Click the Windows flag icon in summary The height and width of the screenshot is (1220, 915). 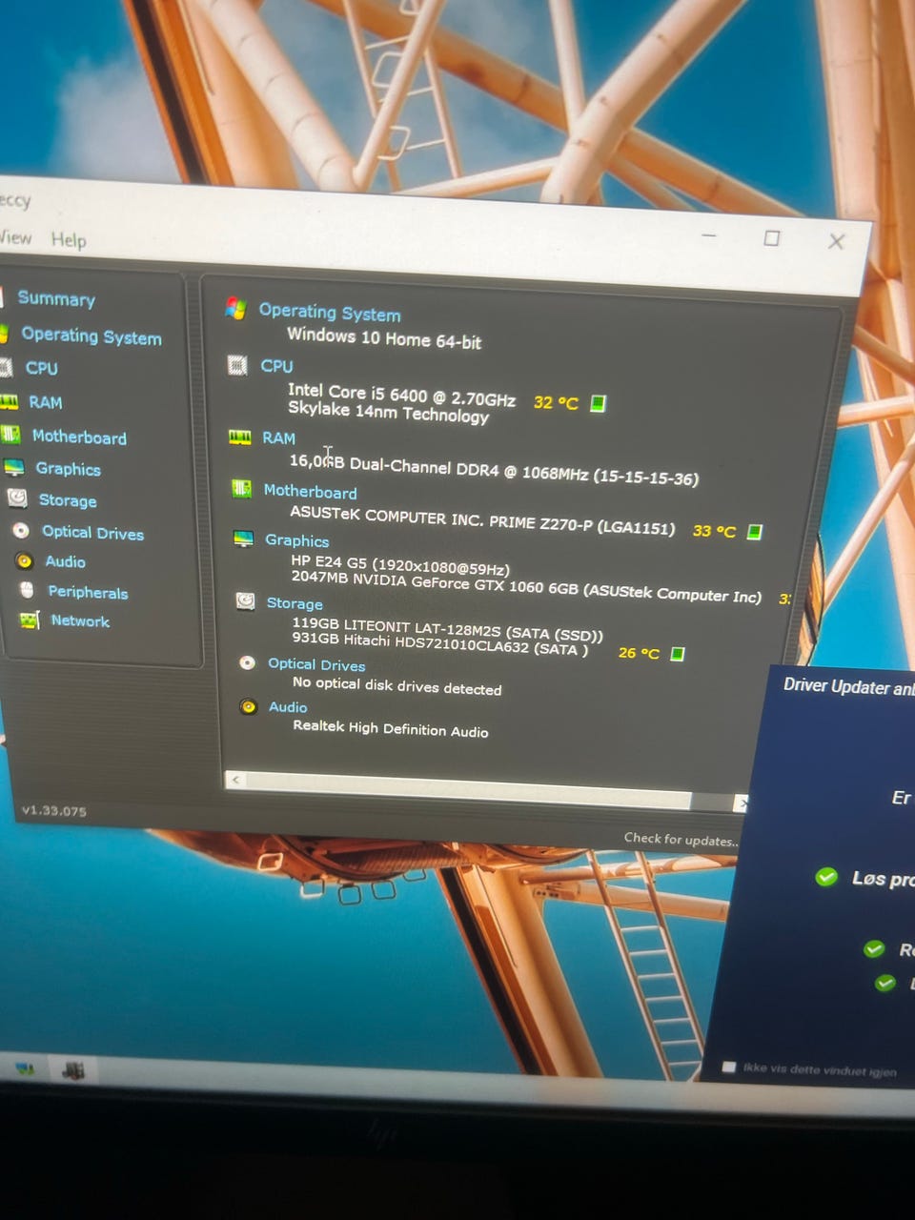click(235, 308)
